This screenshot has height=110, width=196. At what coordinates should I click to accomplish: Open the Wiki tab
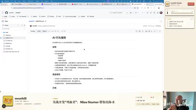point(58,16)
